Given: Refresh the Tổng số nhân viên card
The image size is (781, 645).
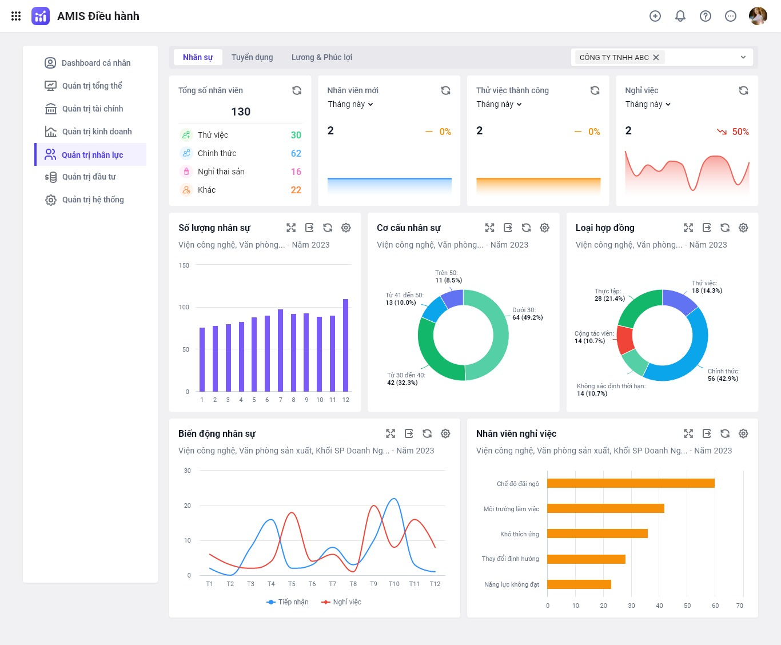Looking at the screenshot, I should click(297, 90).
